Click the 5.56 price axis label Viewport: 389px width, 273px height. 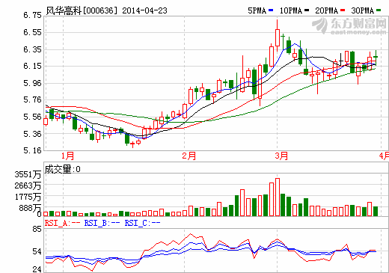(x=32, y=117)
